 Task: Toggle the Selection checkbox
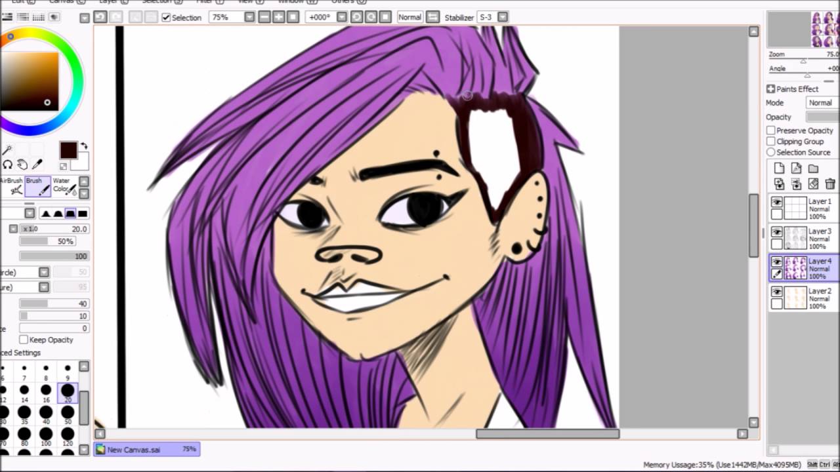coord(166,17)
